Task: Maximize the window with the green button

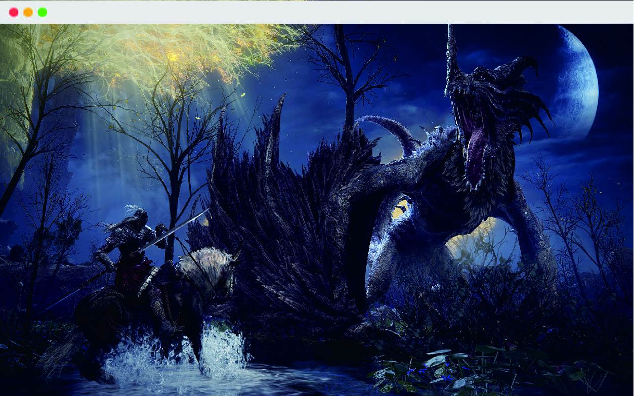Action: (x=43, y=12)
